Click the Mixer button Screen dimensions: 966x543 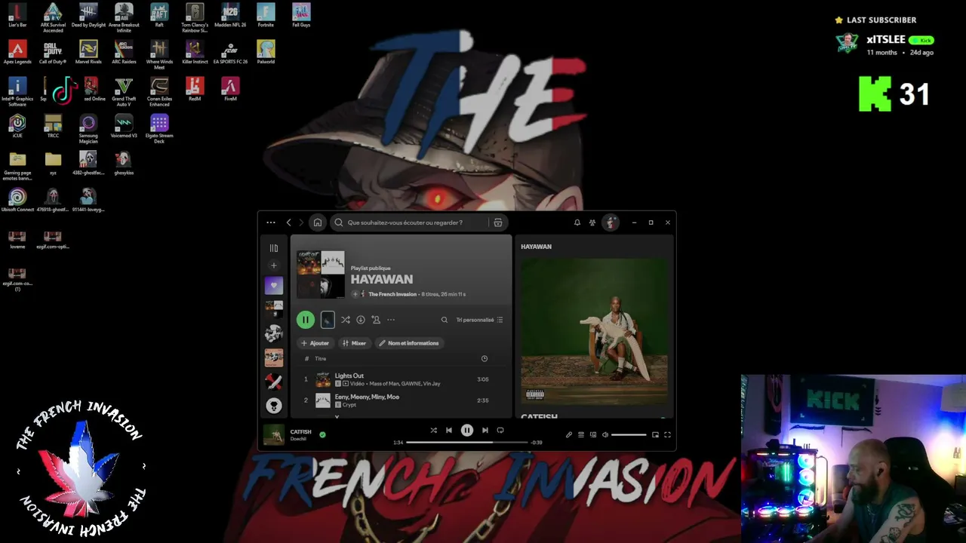(x=354, y=343)
